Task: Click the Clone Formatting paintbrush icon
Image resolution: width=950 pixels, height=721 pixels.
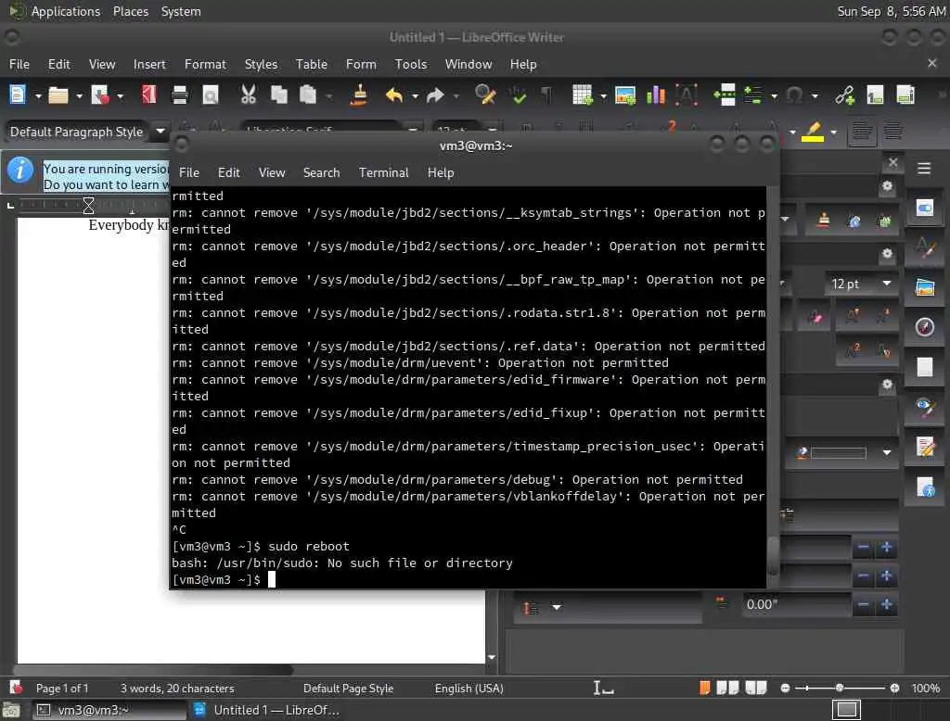Action: point(359,95)
